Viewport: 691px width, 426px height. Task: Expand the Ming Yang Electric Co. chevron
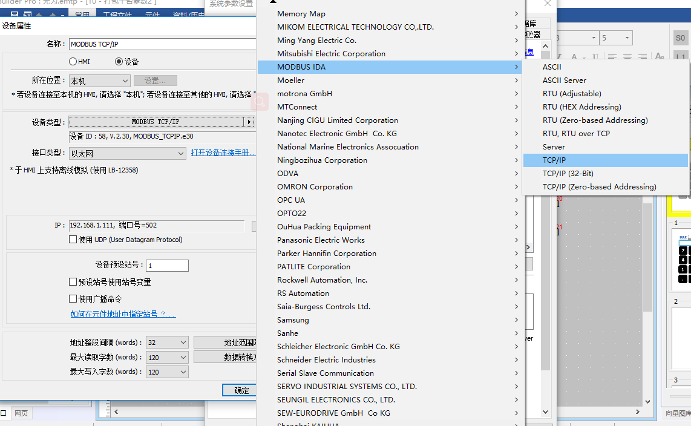click(517, 41)
